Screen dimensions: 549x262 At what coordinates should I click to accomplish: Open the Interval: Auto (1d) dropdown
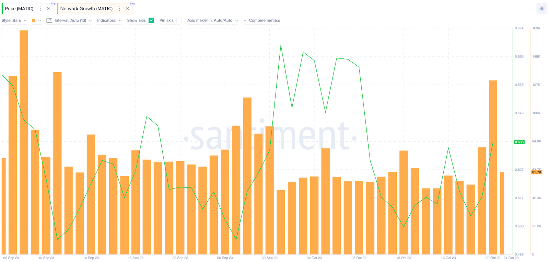pyautogui.click(x=73, y=21)
